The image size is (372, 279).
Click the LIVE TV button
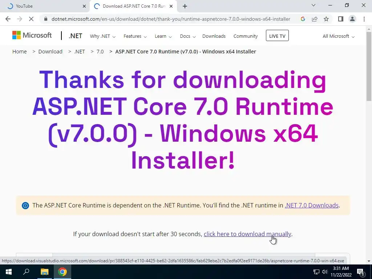277,36
